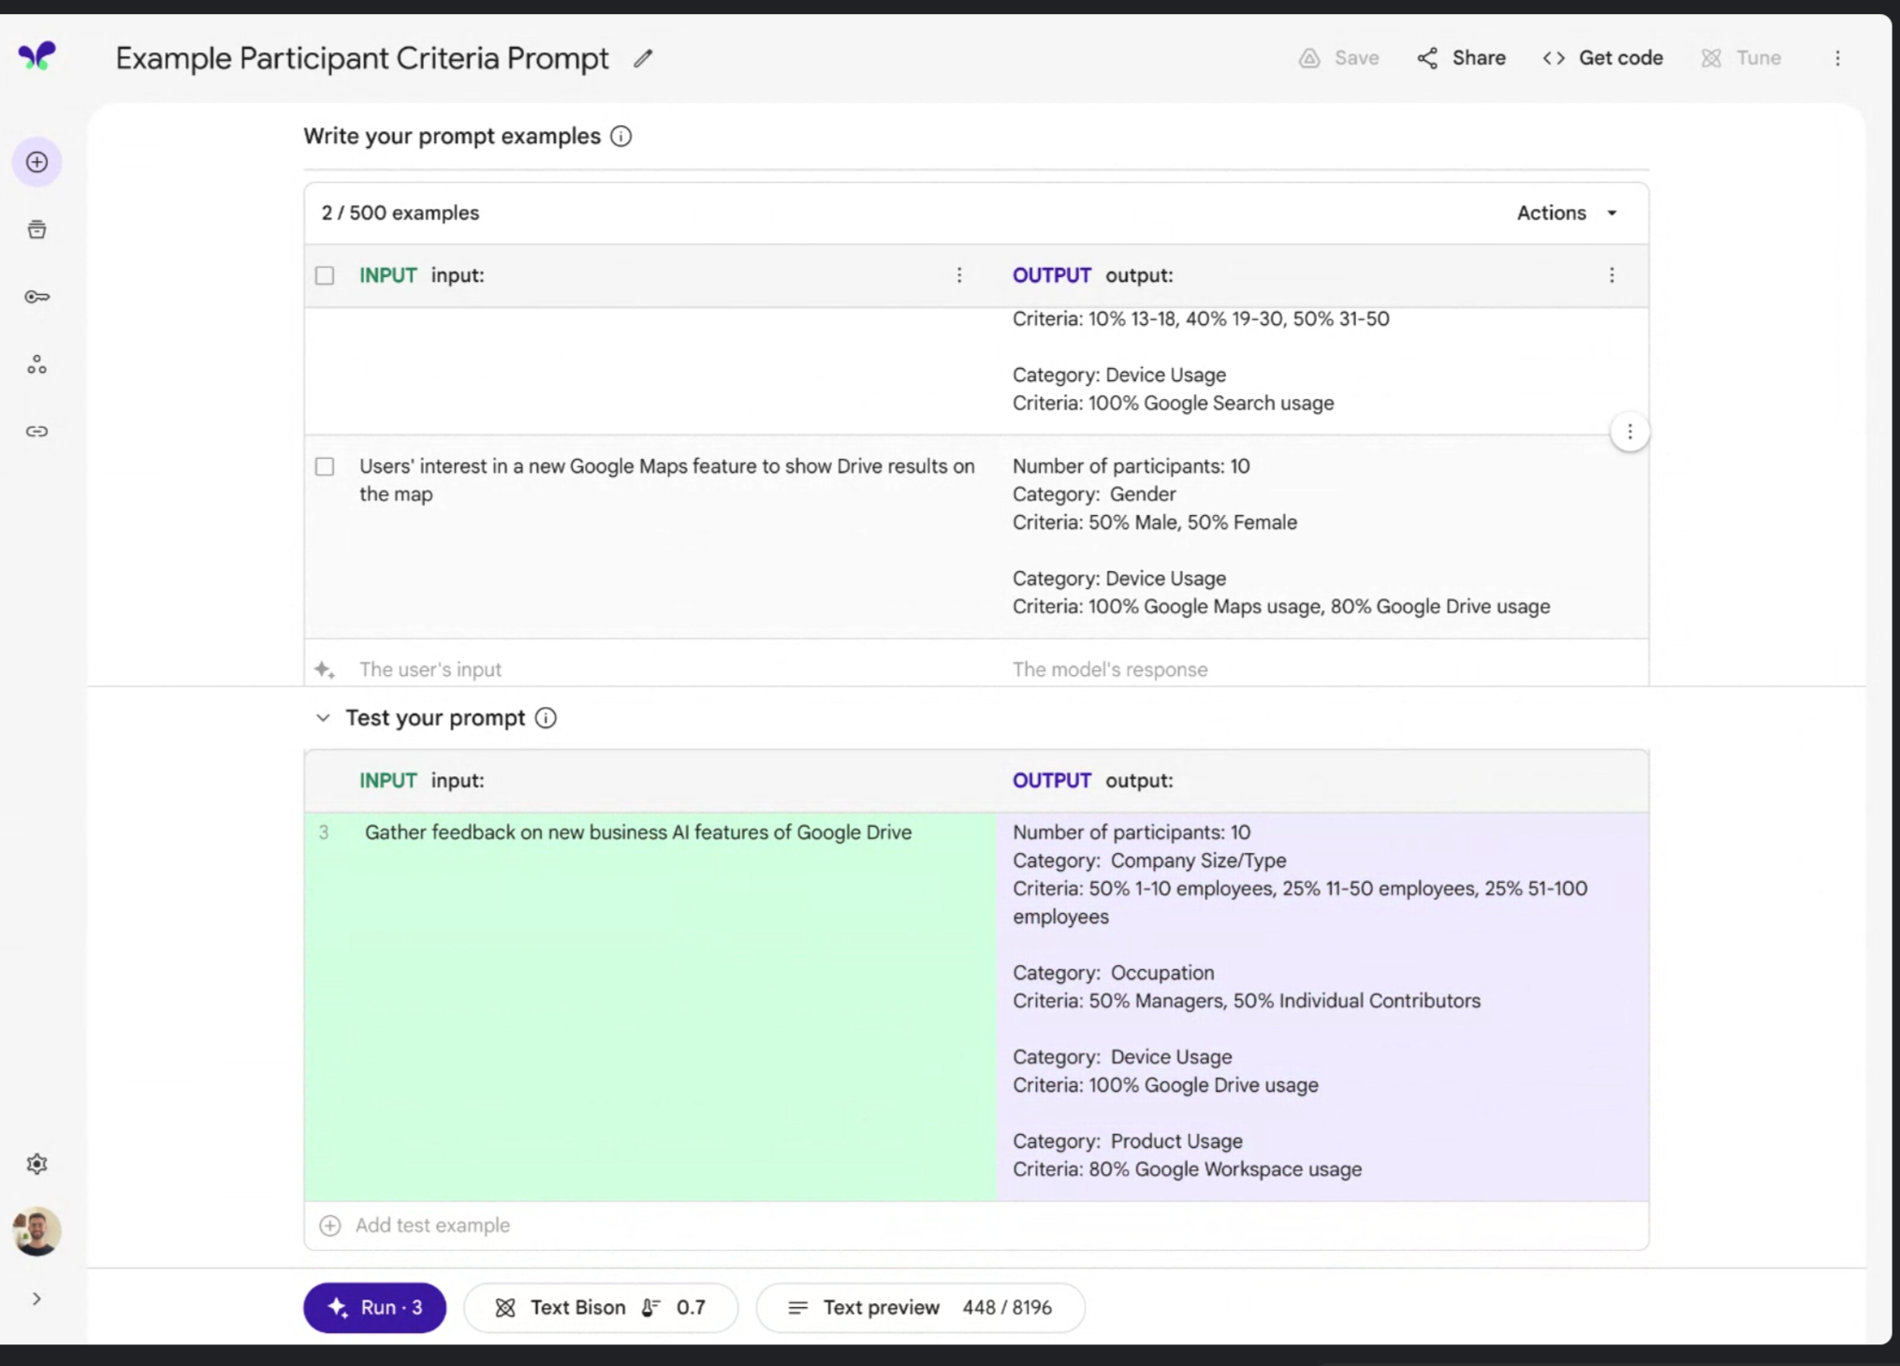Click Run 3 button to execute prompt
Viewport: 1900px width, 1366px height.
[x=373, y=1307]
